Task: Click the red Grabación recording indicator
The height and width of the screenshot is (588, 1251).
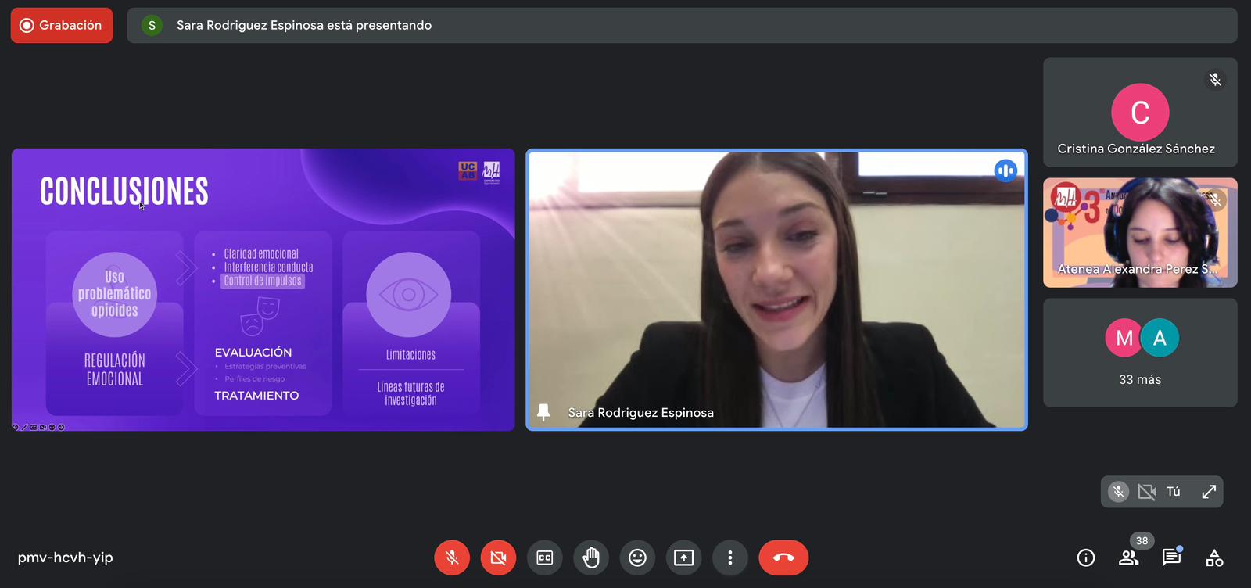Action: tap(62, 25)
